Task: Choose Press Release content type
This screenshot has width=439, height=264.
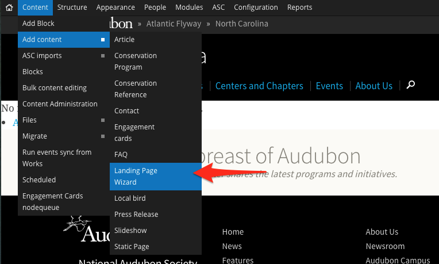Action: coord(156,215)
